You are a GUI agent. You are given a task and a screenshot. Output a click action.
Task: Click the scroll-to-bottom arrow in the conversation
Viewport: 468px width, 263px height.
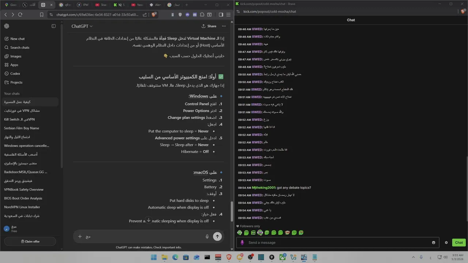click(x=148, y=220)
